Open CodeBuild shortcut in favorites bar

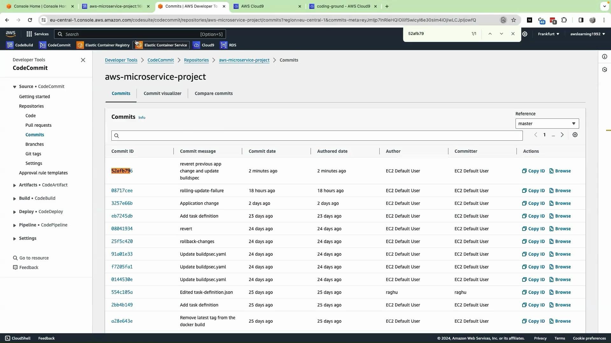20,45
